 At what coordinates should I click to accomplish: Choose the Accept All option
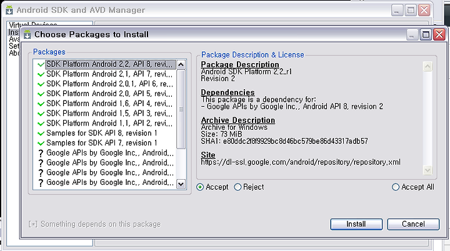(x=396, y=187)
